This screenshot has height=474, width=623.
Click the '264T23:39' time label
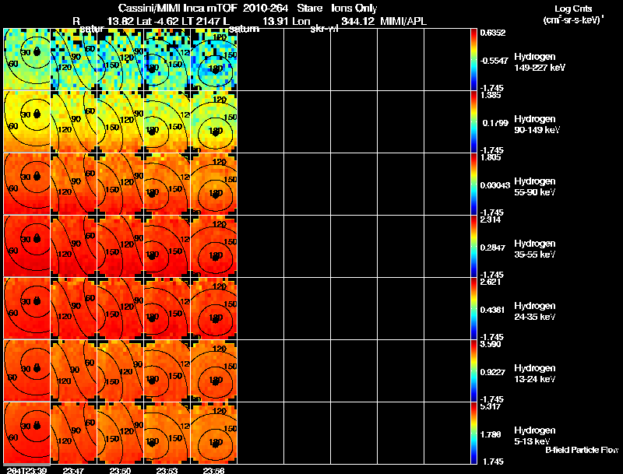26,470
